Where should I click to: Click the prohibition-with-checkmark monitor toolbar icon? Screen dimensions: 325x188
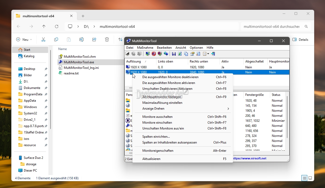160,54
